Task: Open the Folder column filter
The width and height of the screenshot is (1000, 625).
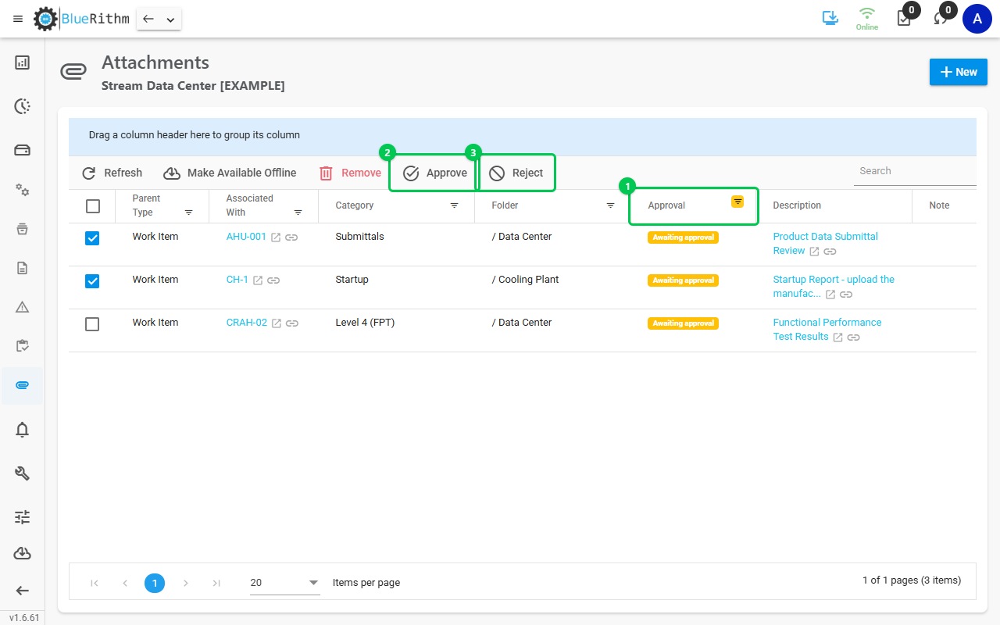Action: click(x=610, y=205)
